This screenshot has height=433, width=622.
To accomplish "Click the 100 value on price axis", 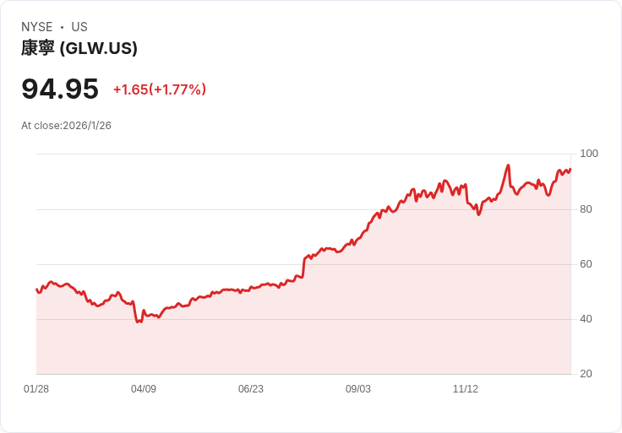I will 589,154.
